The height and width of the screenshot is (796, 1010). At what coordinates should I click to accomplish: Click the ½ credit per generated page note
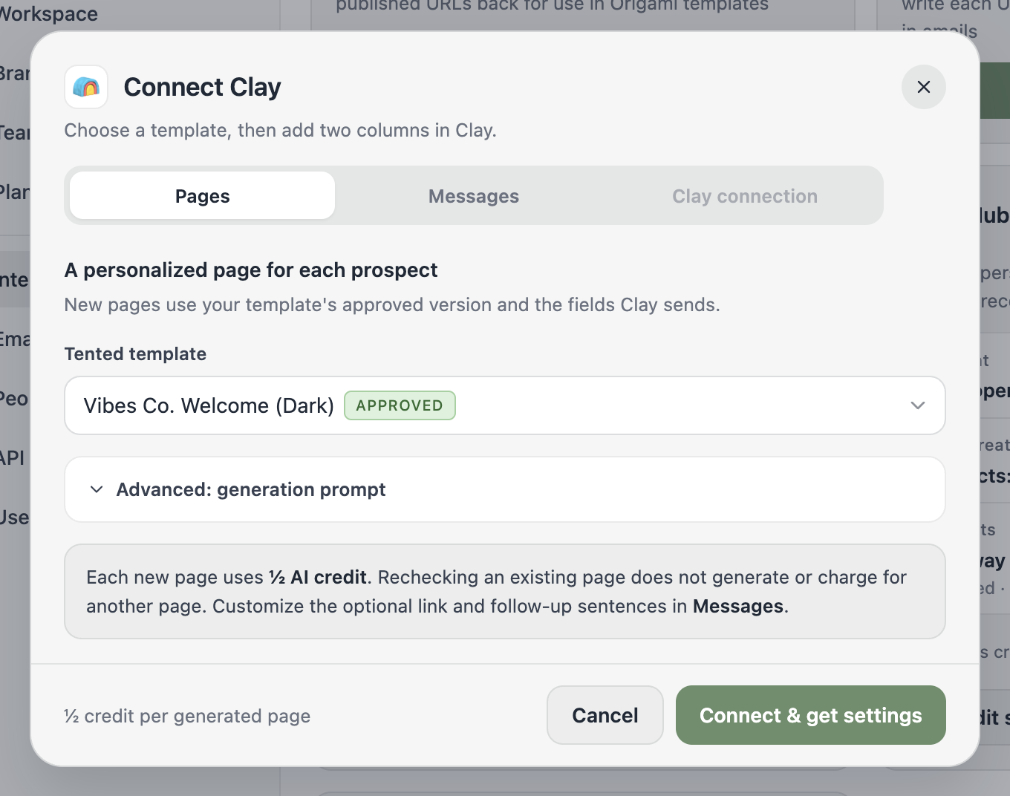187,716
